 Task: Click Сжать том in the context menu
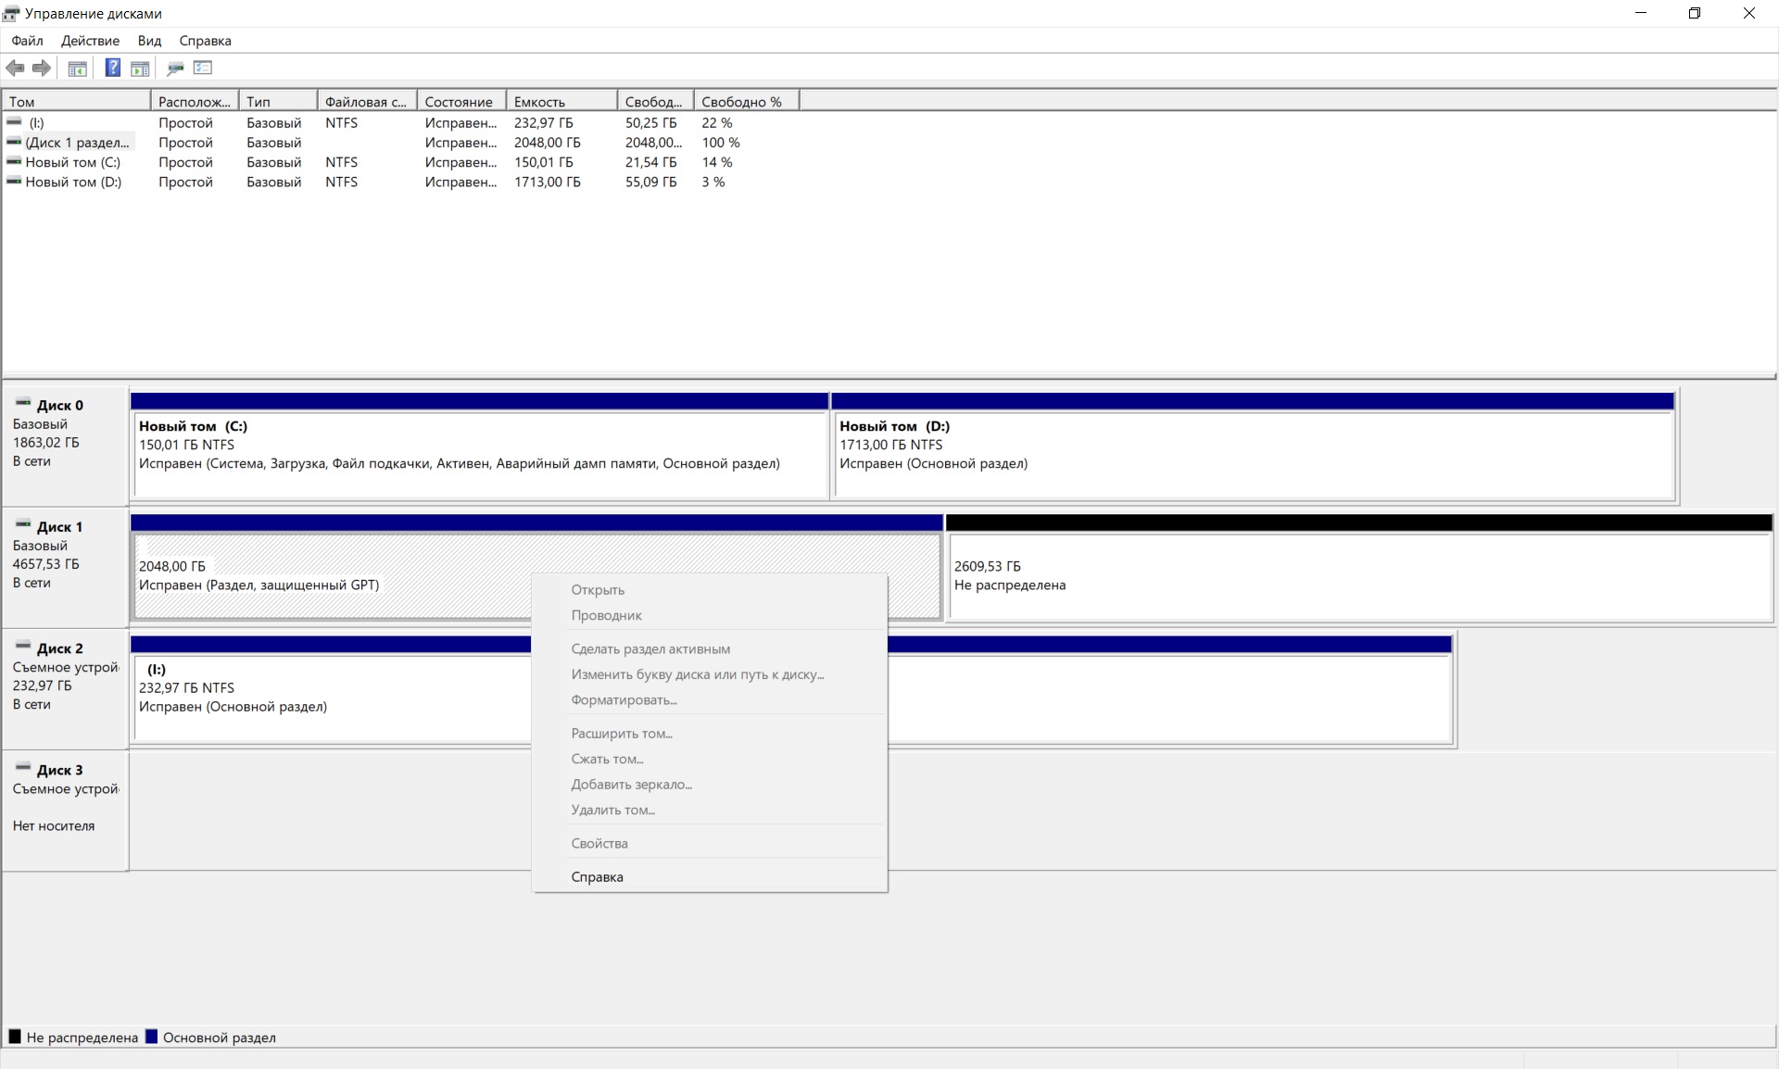click(710, 759)
